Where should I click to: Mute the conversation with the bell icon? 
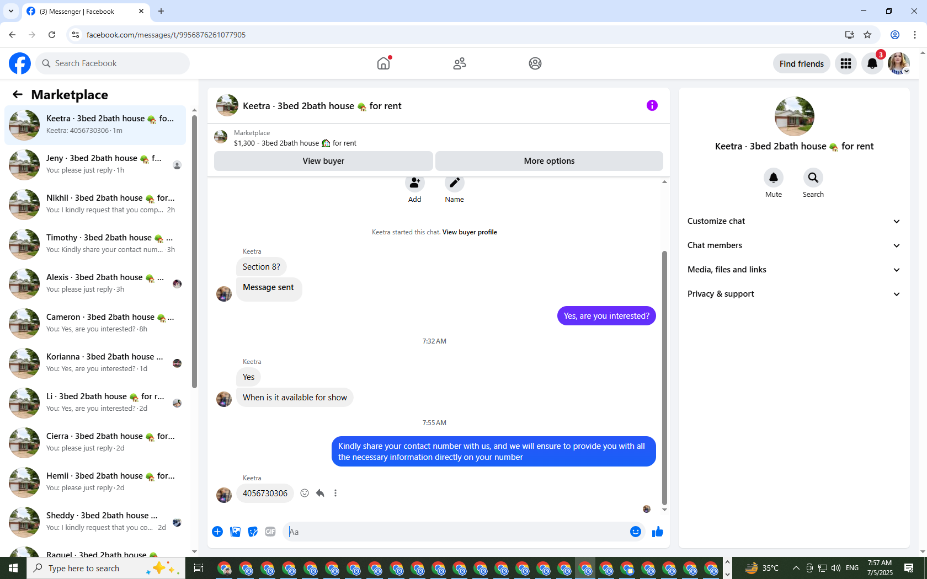click(774, 178)
